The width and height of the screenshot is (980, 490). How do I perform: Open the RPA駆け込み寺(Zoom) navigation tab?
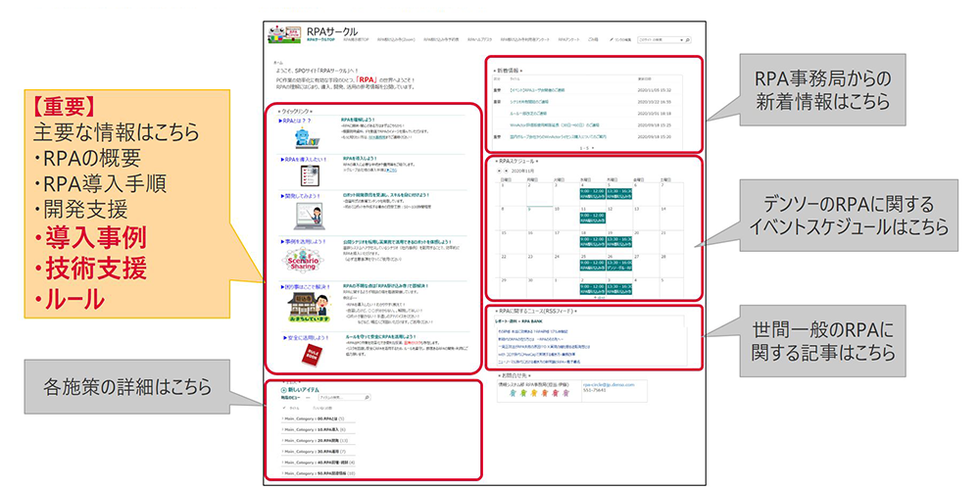(396, 39)
